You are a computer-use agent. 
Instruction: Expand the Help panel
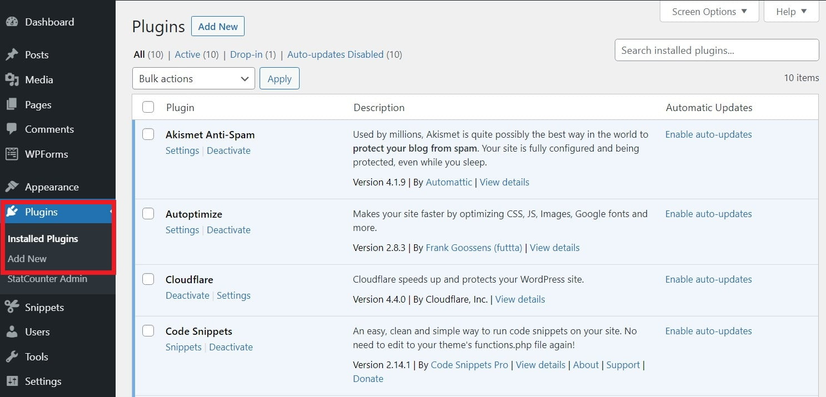(x=792, y=12)
